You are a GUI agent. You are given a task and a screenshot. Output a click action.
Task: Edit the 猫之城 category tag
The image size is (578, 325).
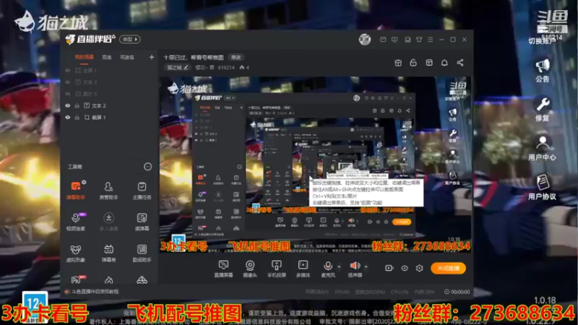pos(177,67)
